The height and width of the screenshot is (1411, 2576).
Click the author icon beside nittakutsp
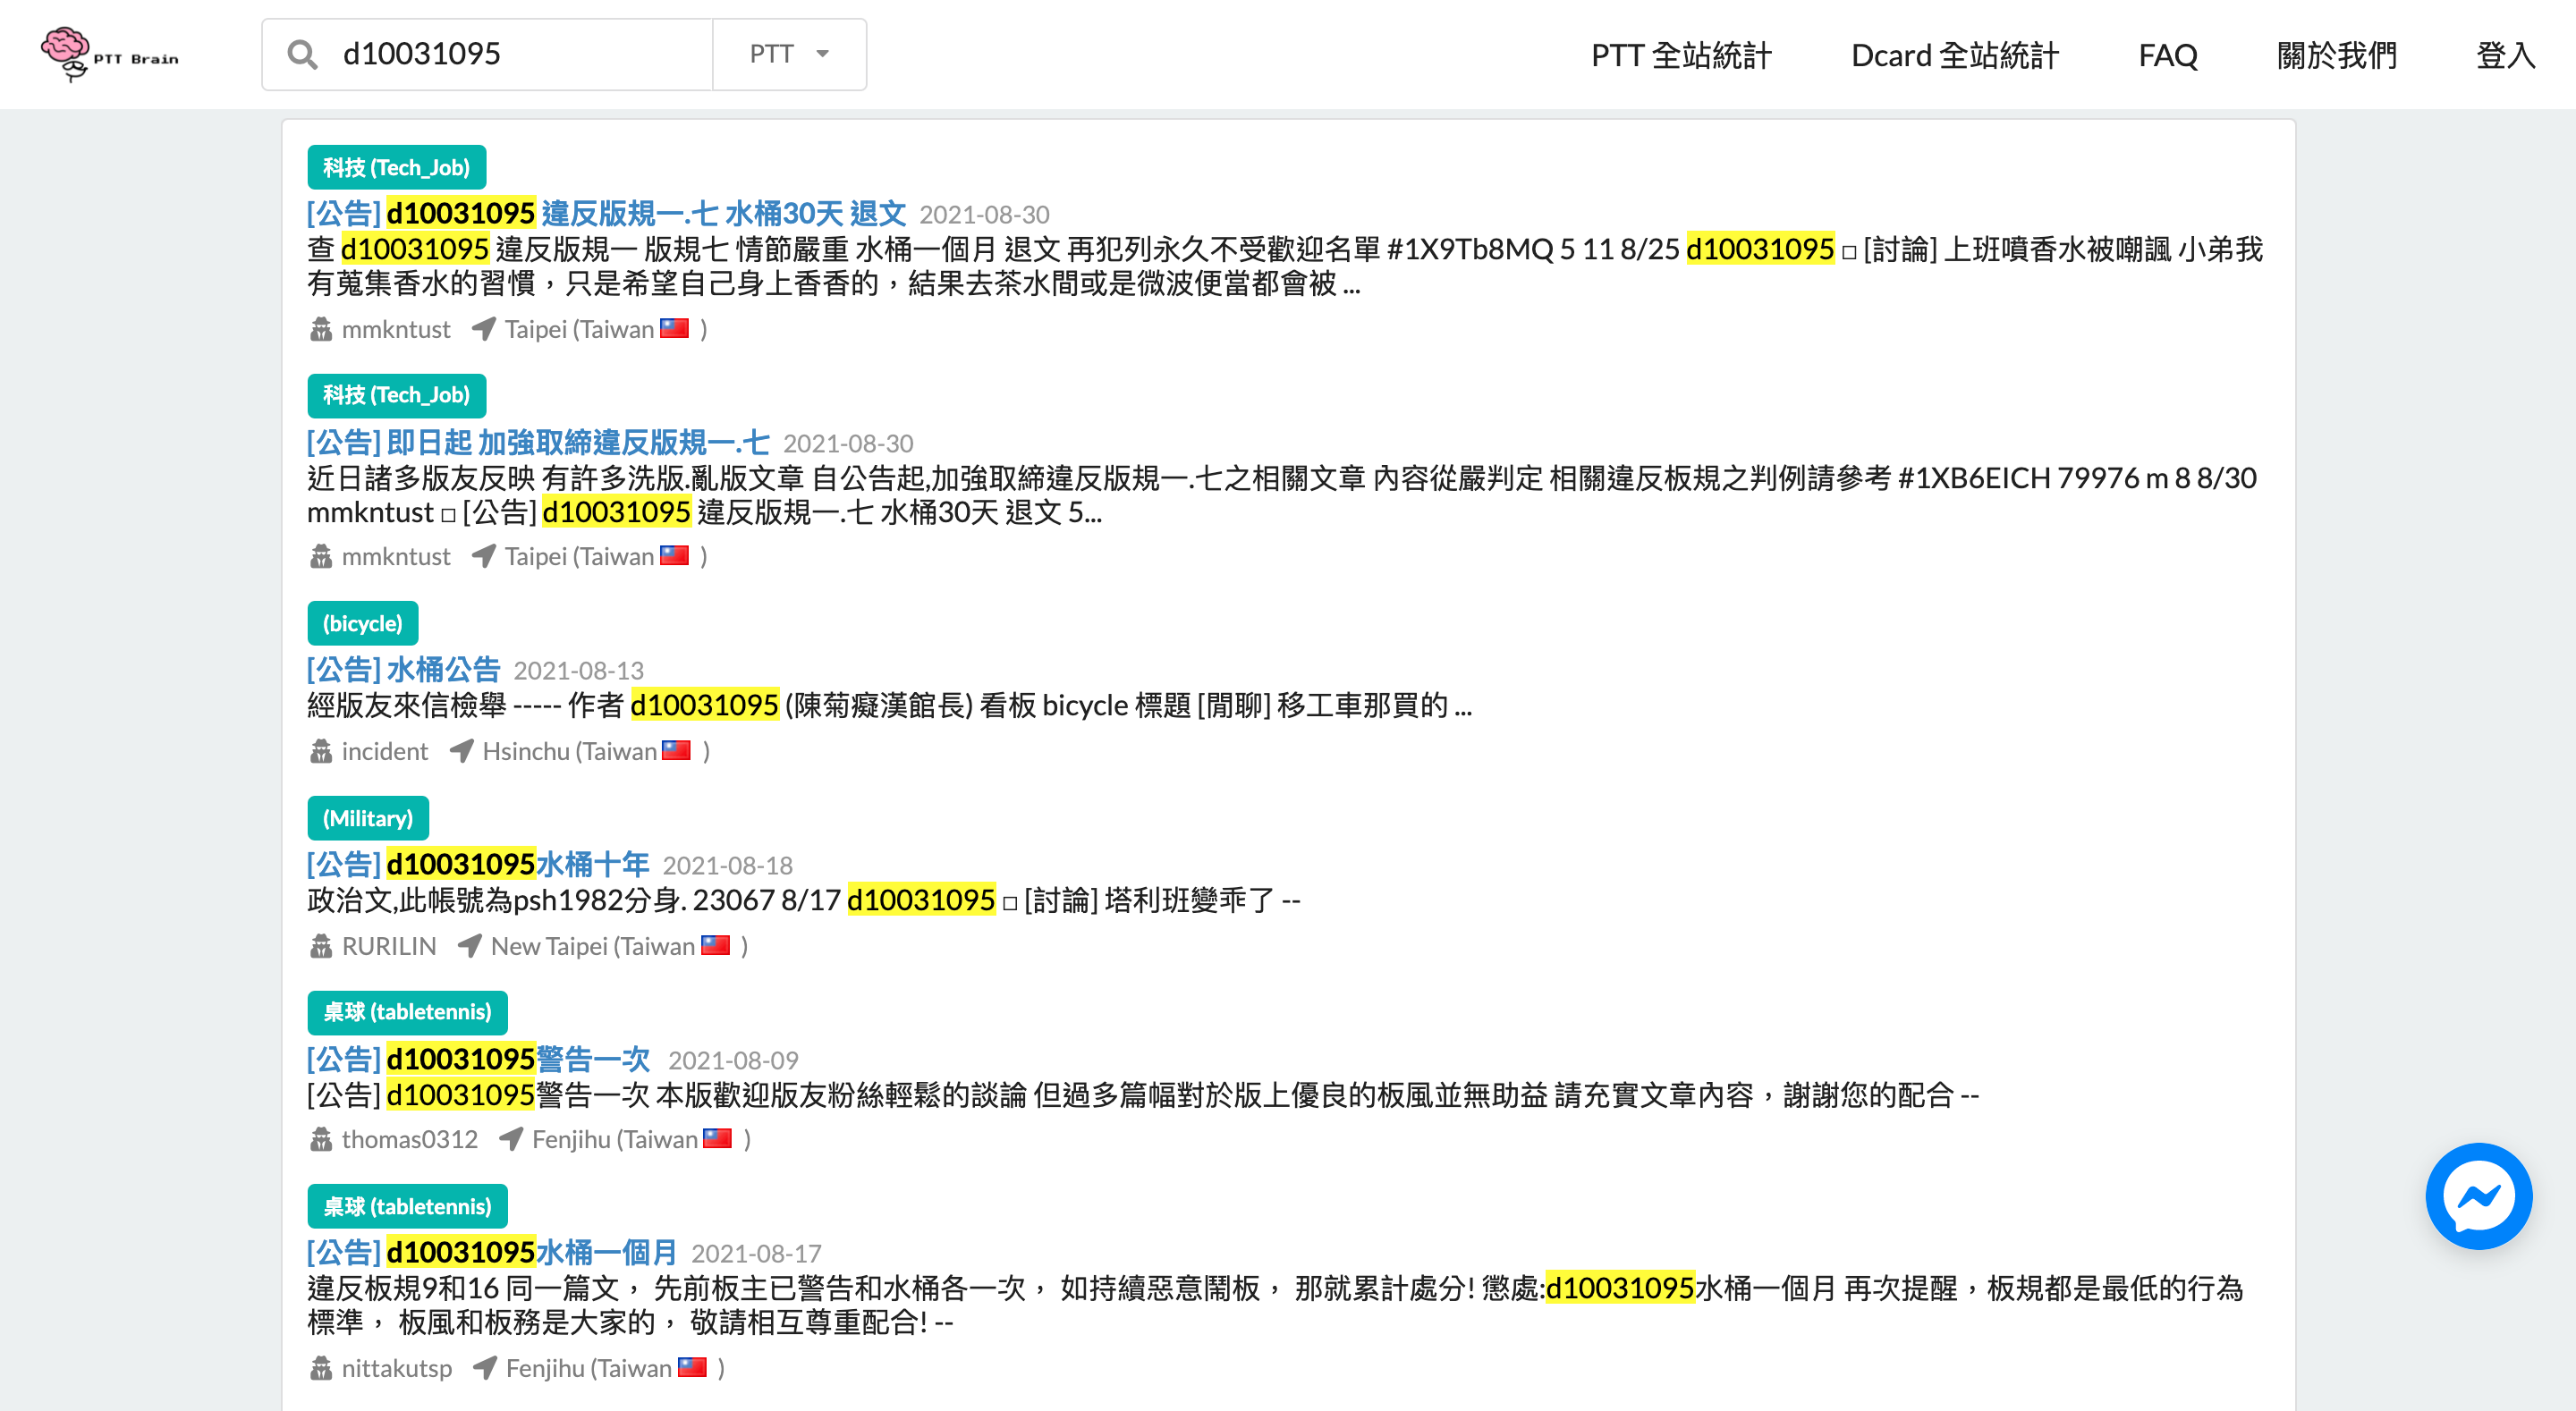tap(321, 1368)
